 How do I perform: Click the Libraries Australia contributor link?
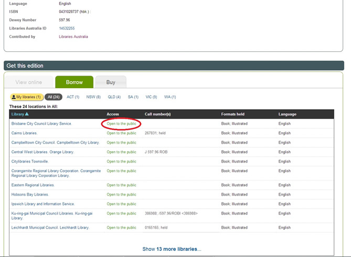(x=73, y=37)
